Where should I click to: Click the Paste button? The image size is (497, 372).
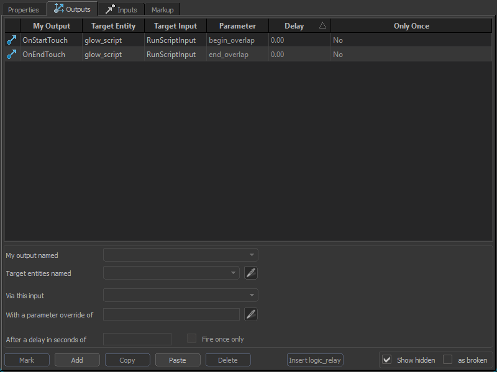[x=177, y=360]
